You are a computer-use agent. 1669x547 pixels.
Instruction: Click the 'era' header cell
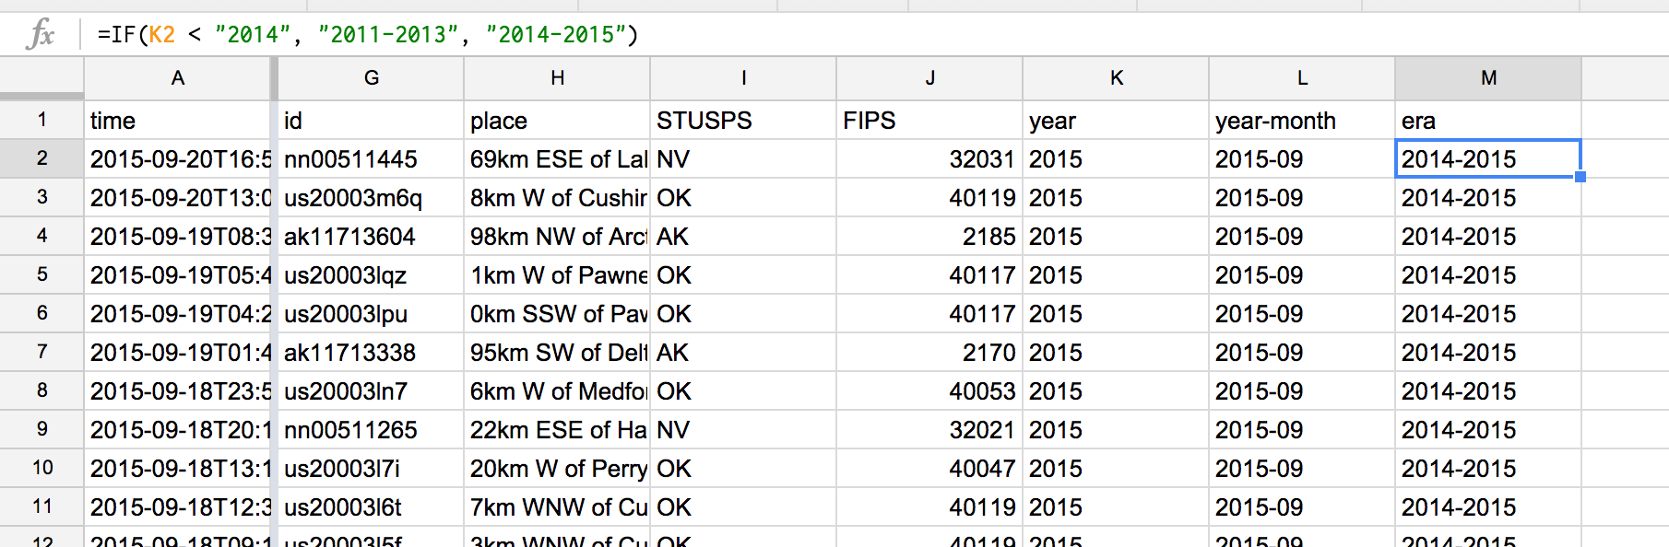pyautogui.click(x=1488, y=121)
